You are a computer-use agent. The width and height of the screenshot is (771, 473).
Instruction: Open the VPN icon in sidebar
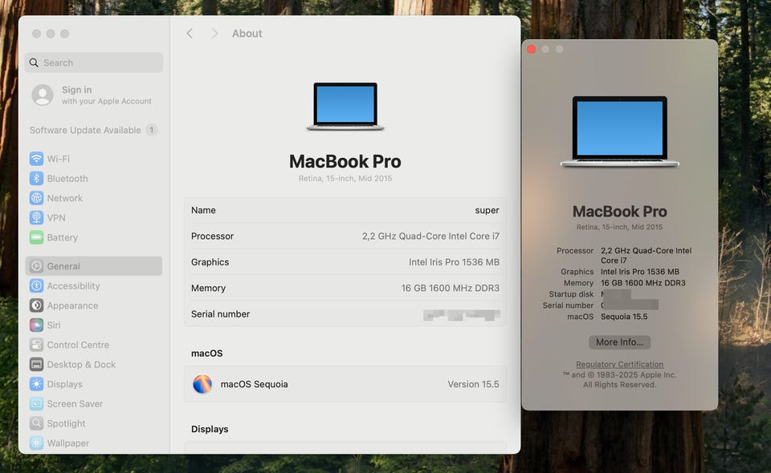coord(36,217)
